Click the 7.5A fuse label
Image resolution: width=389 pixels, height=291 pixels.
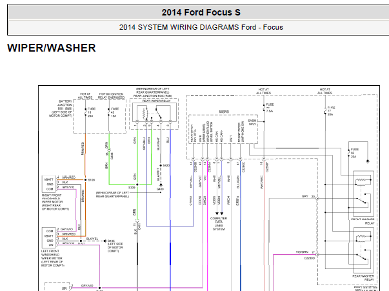tap(270, 108)
